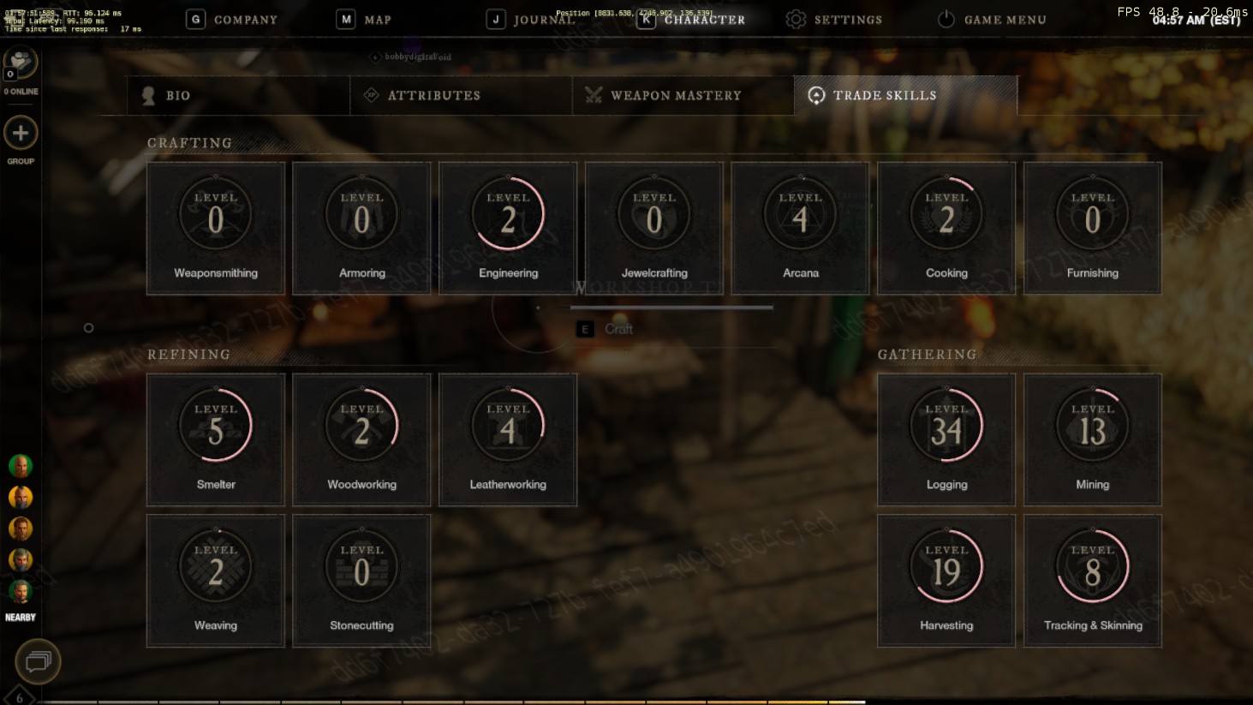1253x705 pixels.
Task: Open the Engineering level 2 skill tile
Action: [508, 229]
